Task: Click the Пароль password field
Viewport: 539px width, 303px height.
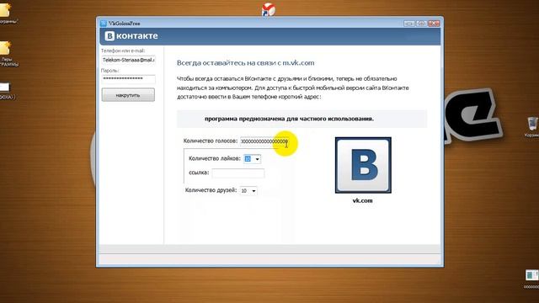Action: [x=128, y=79]
